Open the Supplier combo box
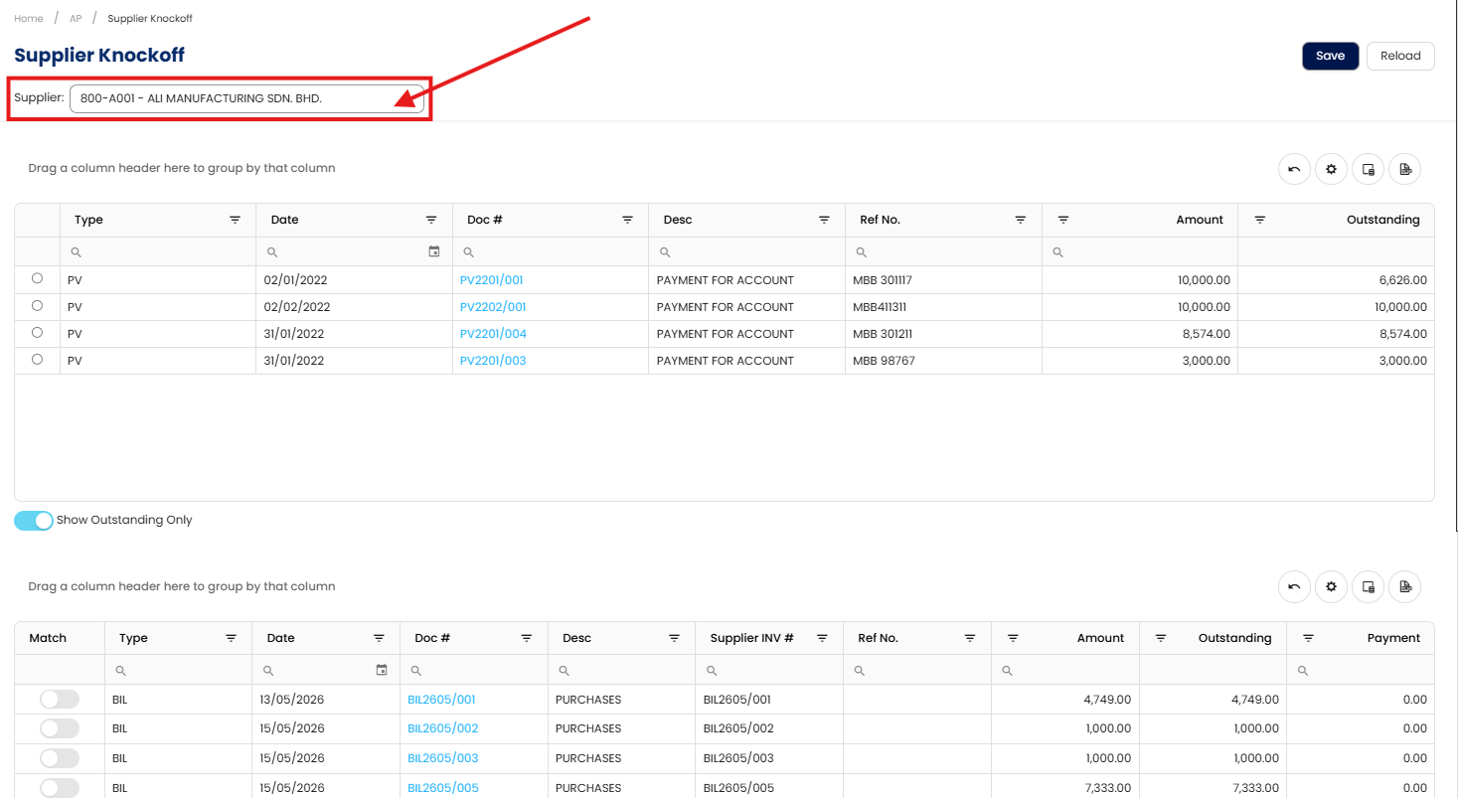The width and height of the screenshot is (1458, 798). coord(246,98)
